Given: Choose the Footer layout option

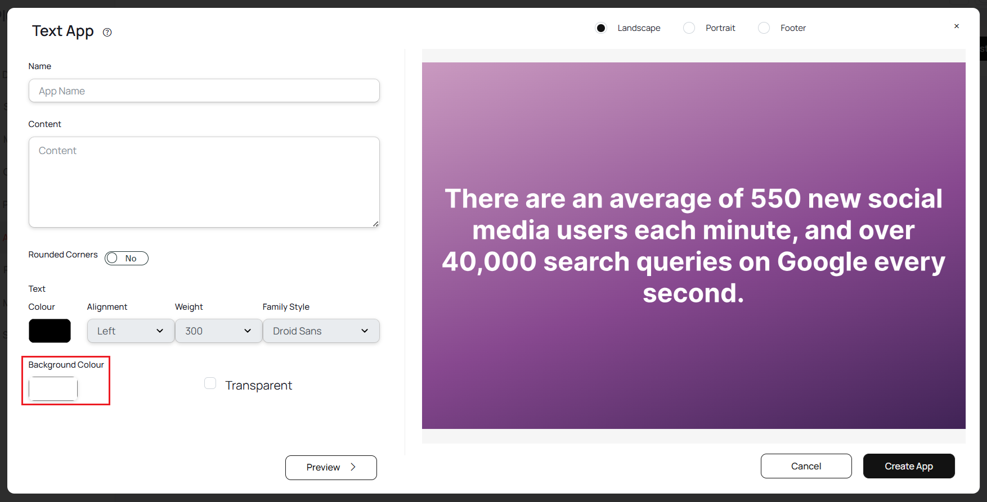Looking at the screenshot, I should point(764,28).
